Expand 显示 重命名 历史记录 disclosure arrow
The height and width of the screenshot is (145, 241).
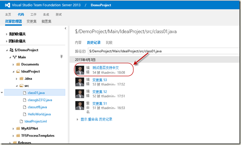(x=77, y=119)
